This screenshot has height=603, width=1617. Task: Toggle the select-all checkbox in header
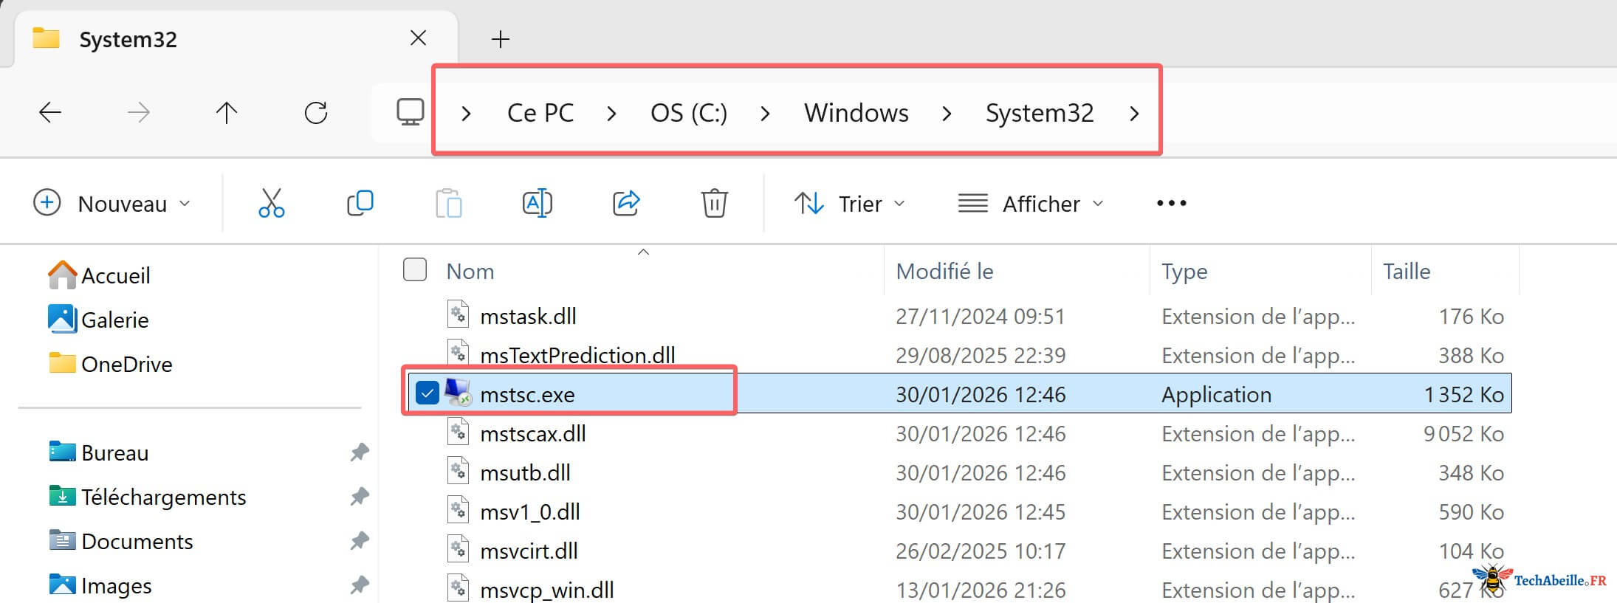click(x=415, y=270)
